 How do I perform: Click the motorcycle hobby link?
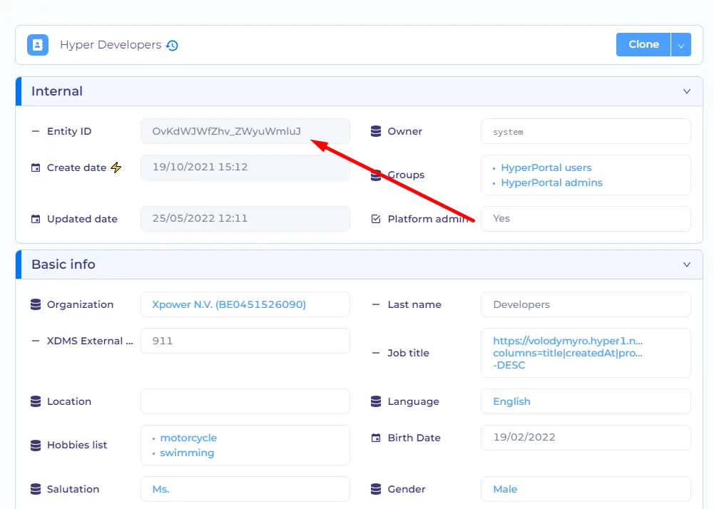[x=188, y=438]
